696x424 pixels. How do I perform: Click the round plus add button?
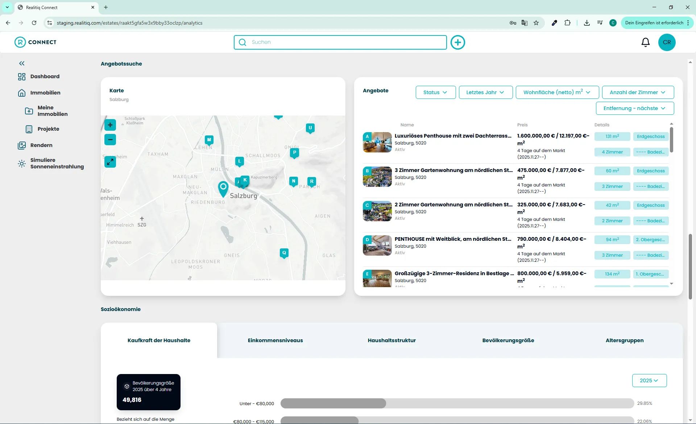point(457,42)
